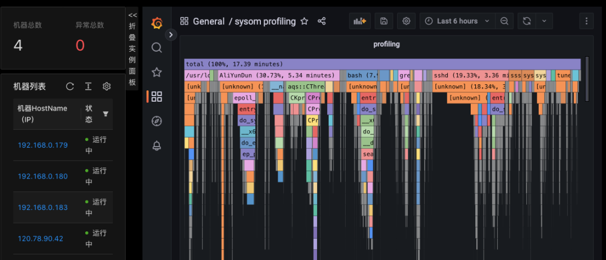
Task: Refresh the dashboard
Action: [x=527, y=21]
